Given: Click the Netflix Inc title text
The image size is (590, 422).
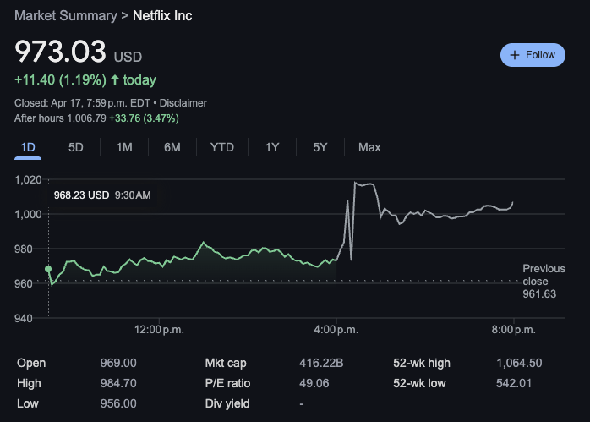Looking at the screenshot, I should (162, 16).
